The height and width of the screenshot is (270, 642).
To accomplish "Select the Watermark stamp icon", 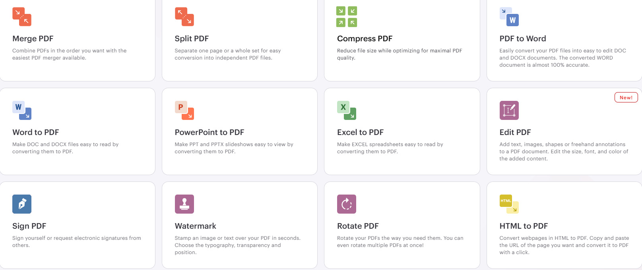I will point(184,204).
